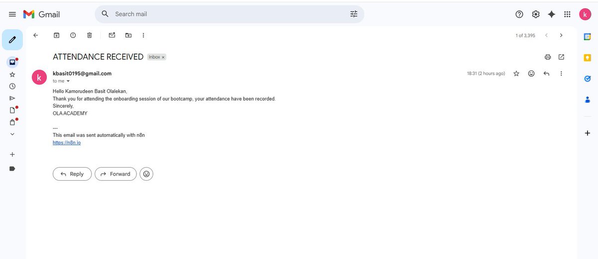Viewport: 598px width, 259px height.
Task: Open the Google account avatar
Action: (585, 14)
